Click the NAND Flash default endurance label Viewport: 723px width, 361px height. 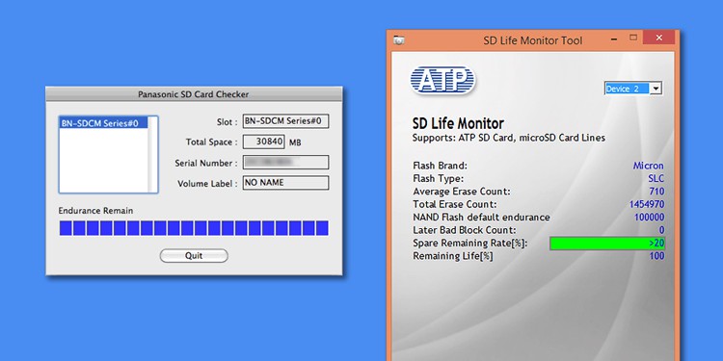point(481,218)
